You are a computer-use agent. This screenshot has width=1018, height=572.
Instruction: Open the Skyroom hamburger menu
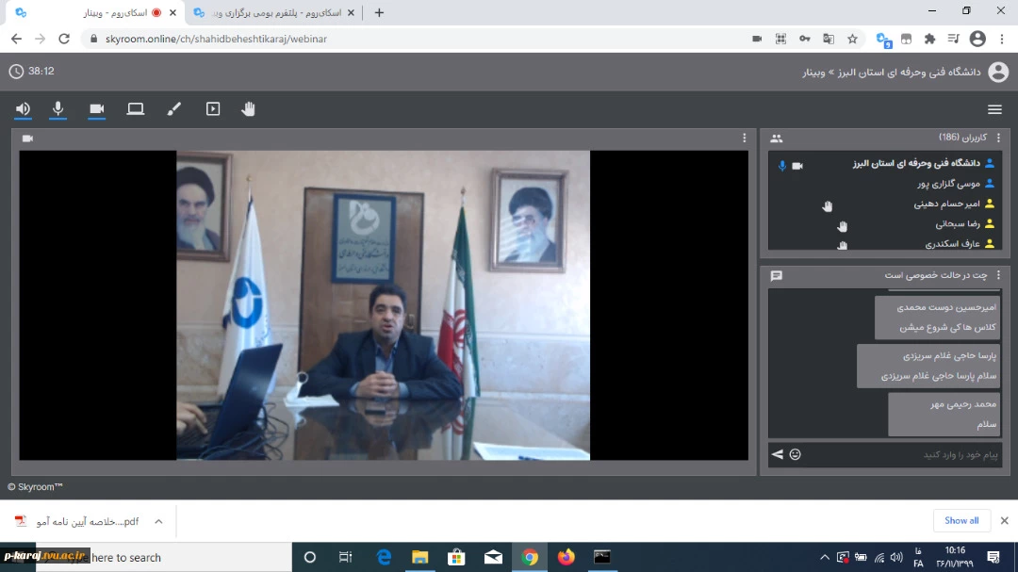click(x=994, y=109)
